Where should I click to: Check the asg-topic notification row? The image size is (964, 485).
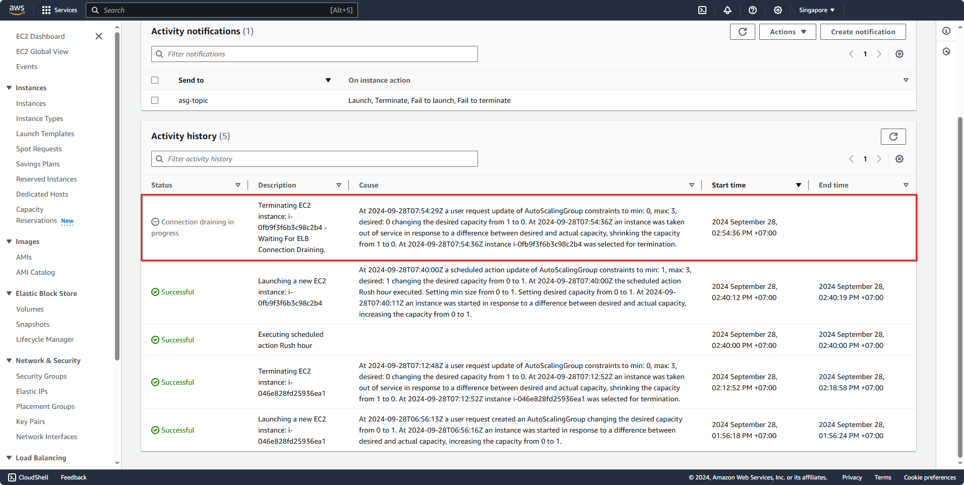click(155, 100)
